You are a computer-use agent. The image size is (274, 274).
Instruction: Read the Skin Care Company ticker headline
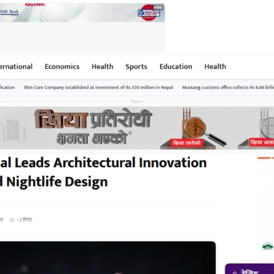click(99, 87)
